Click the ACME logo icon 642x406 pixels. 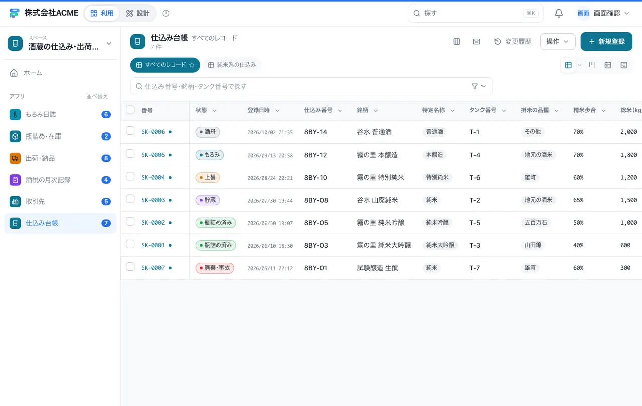14,13
